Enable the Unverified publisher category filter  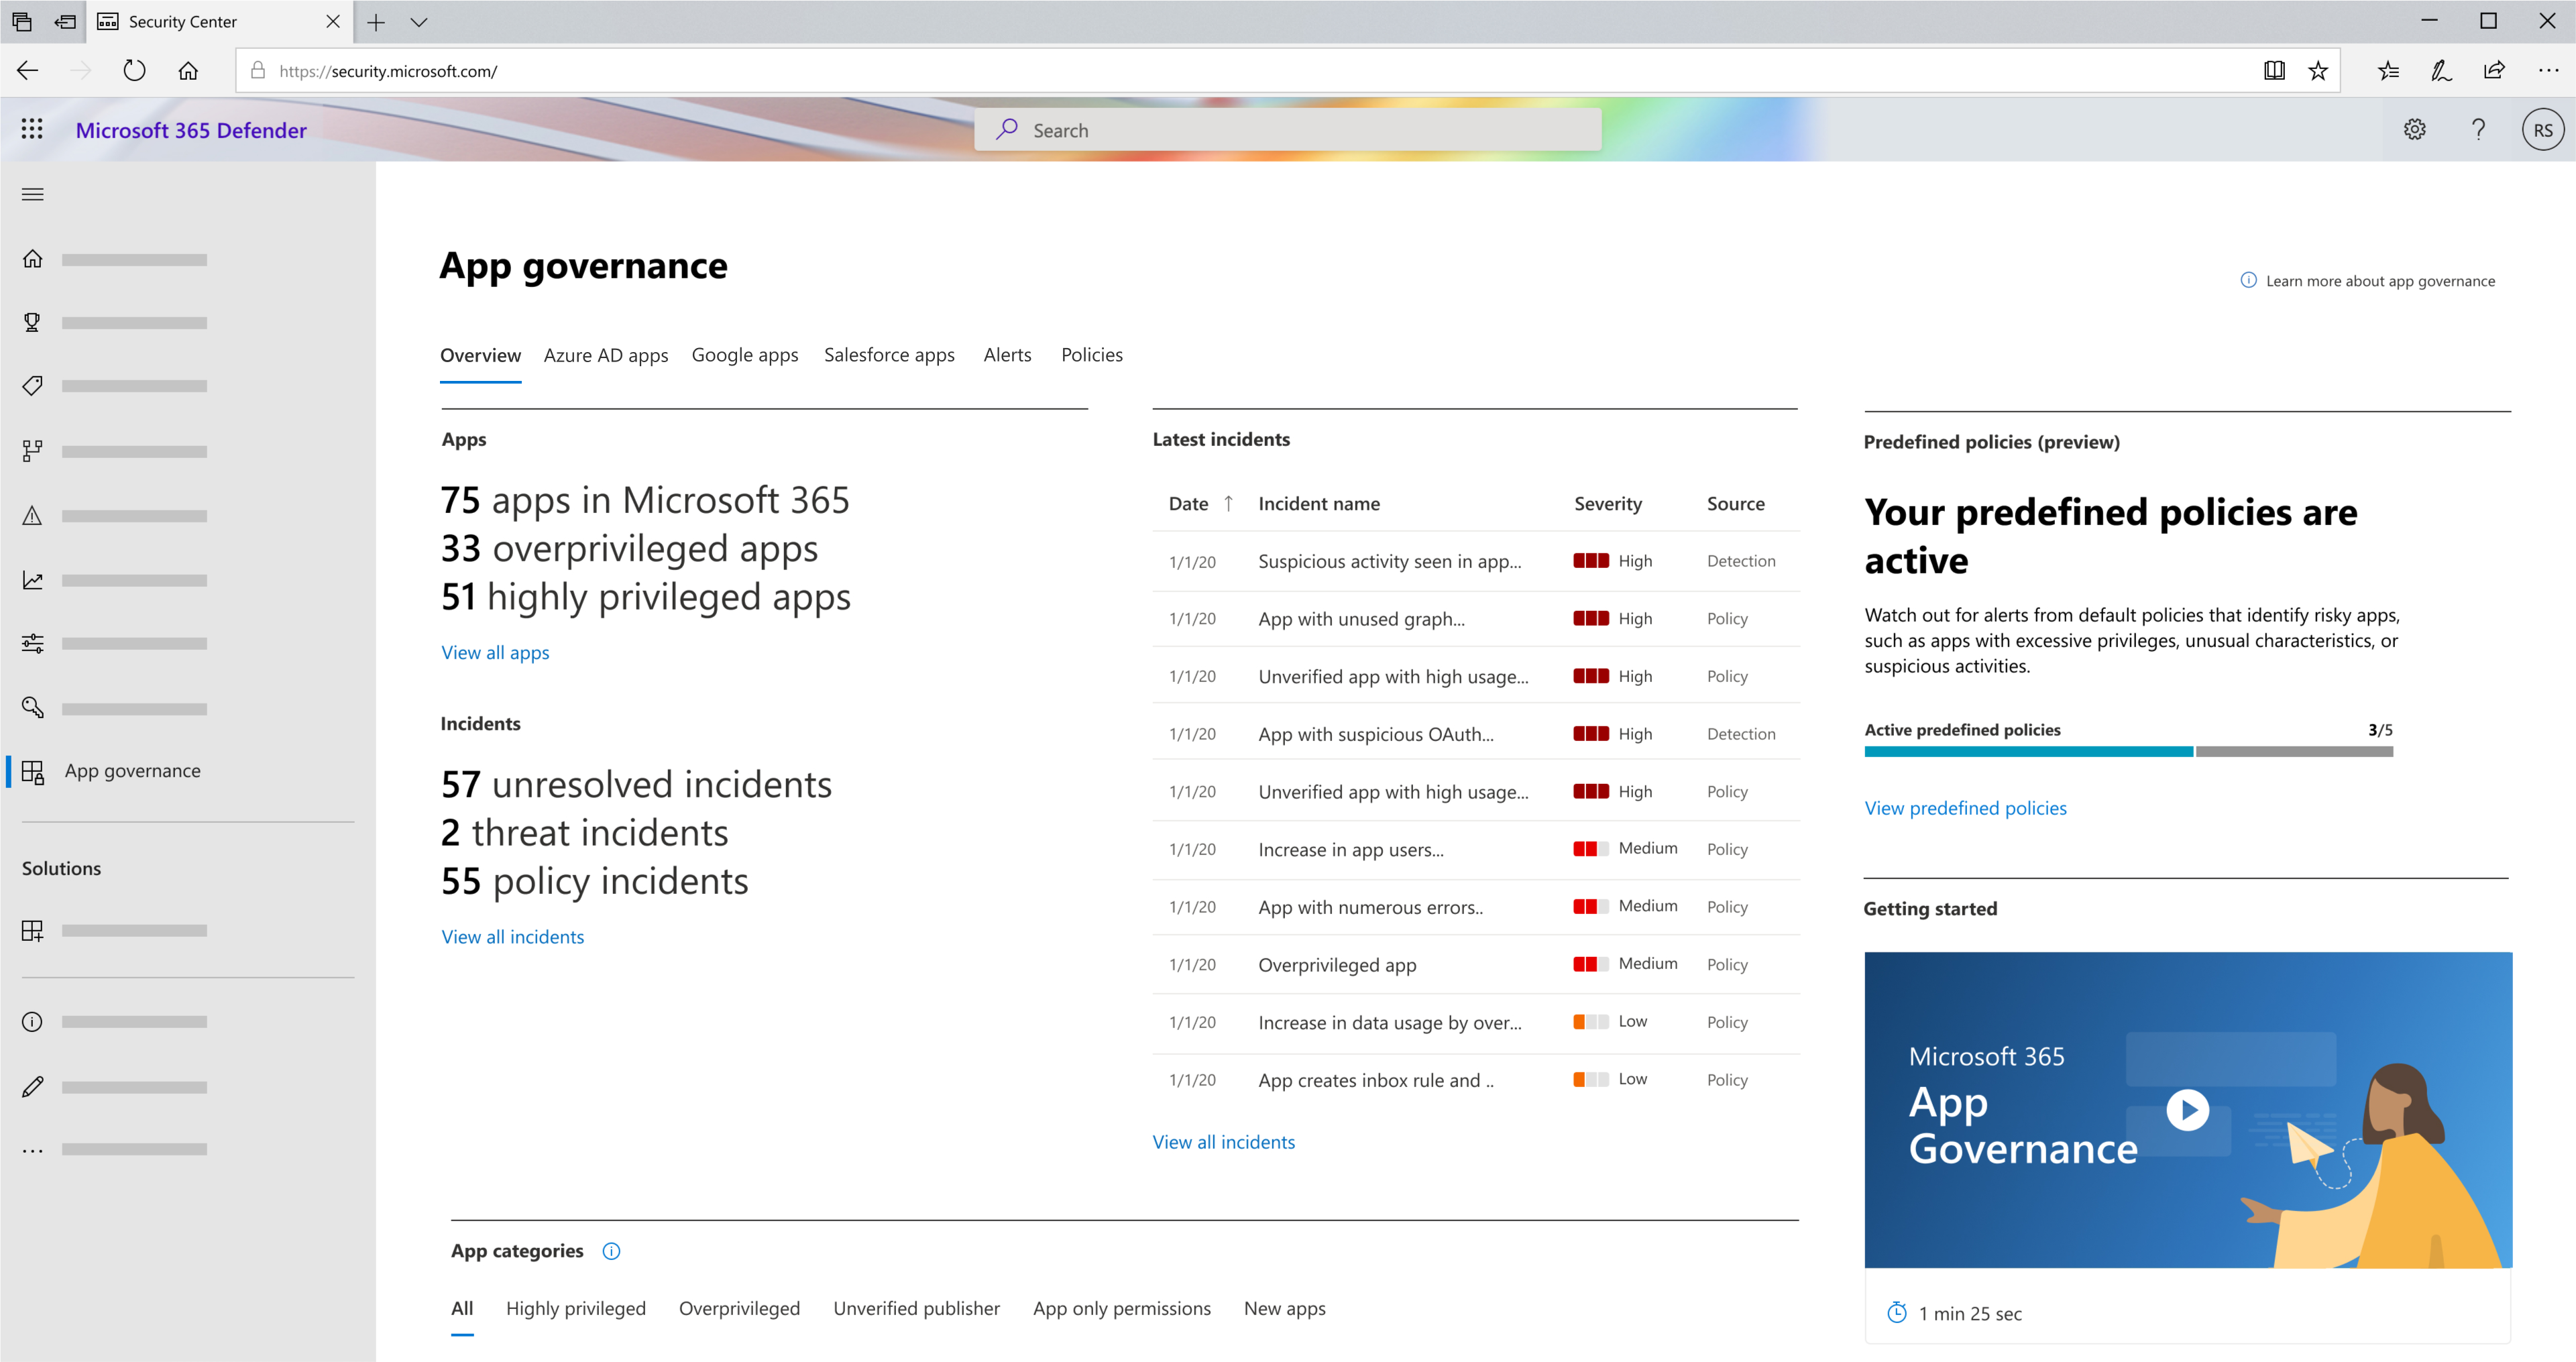(918, 1308)
